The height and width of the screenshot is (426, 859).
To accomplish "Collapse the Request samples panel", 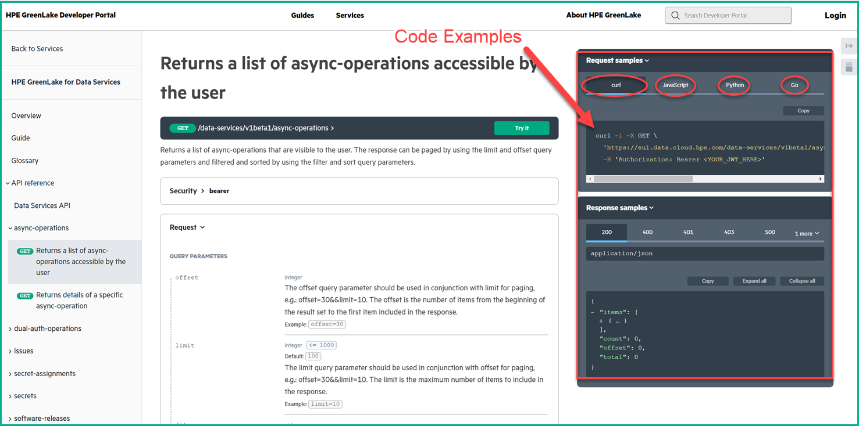I will point(618,60).
